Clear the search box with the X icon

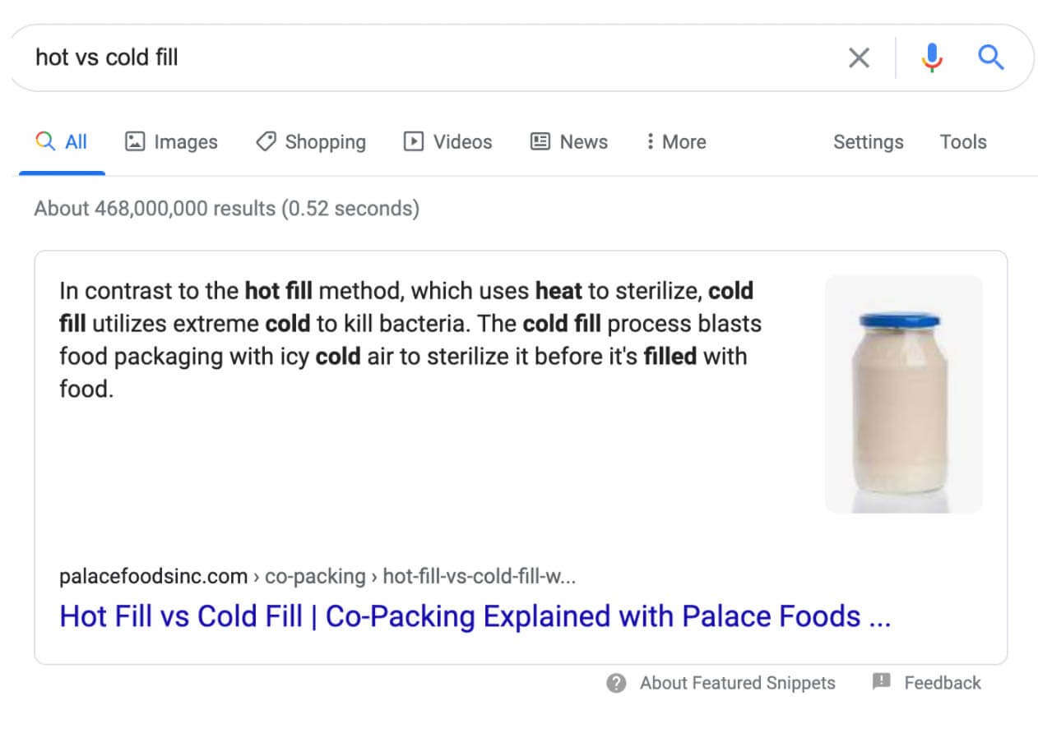[859, 58]
